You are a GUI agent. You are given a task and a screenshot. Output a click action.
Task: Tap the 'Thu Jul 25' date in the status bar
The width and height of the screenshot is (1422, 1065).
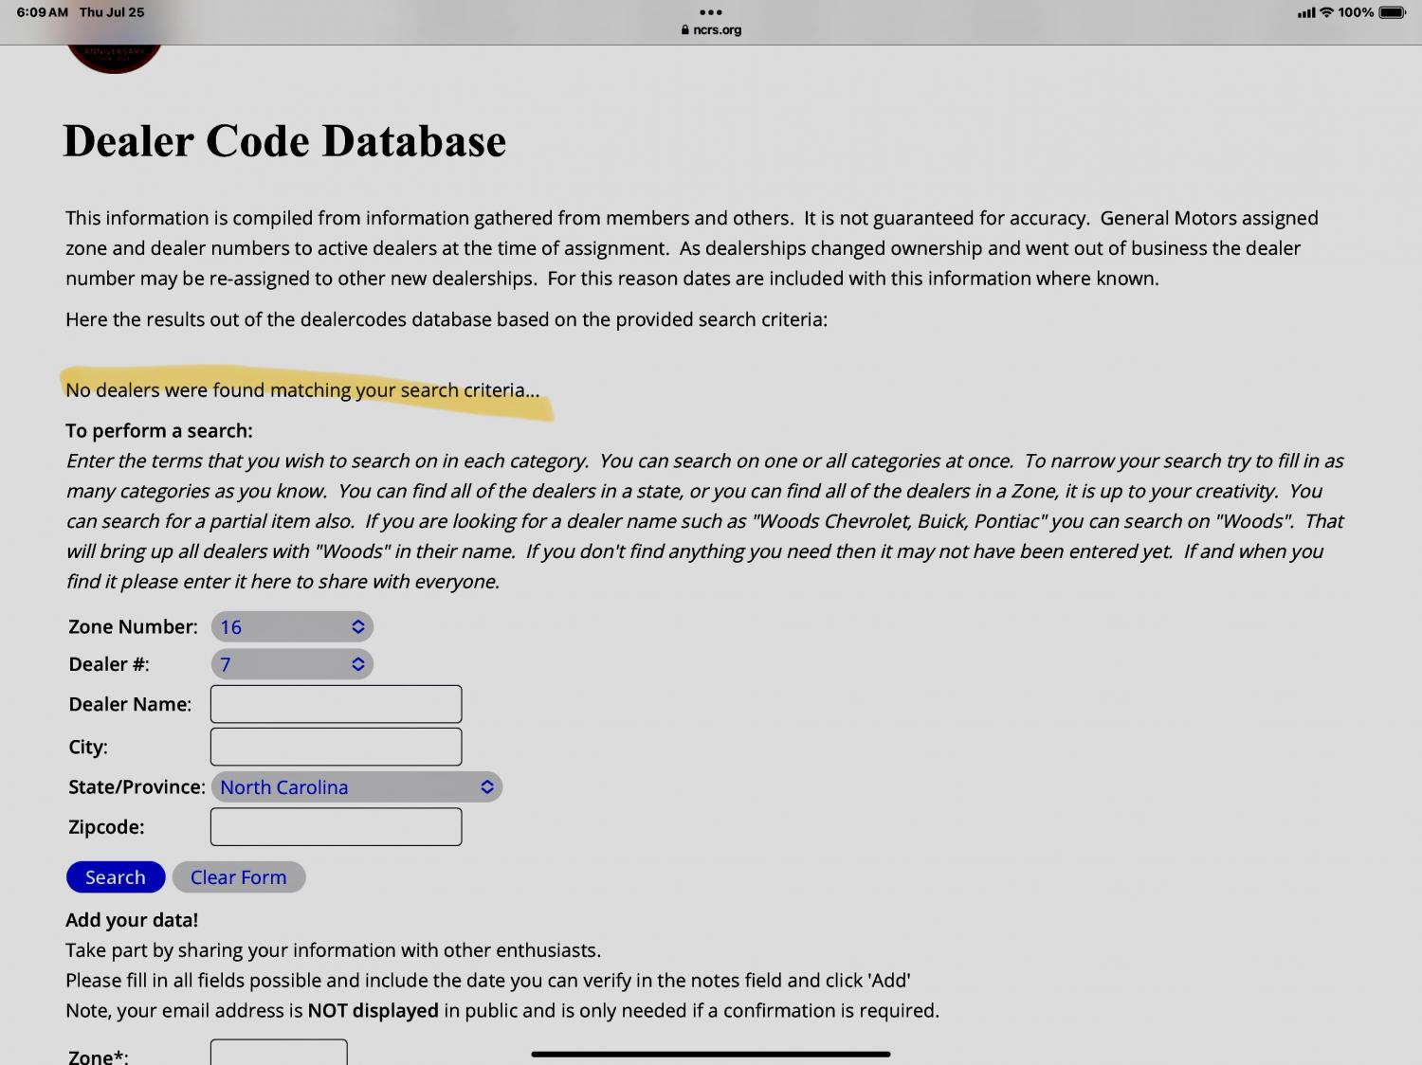[x=112, y=12]
